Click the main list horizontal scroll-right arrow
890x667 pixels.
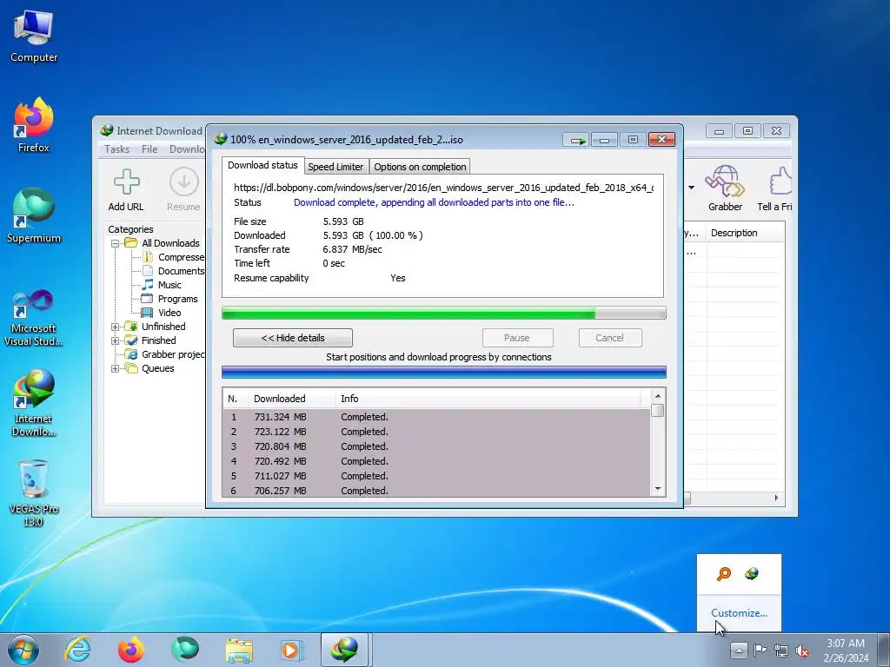tap(776, 498)
